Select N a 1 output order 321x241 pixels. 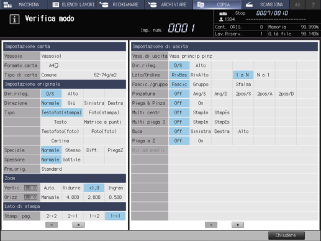tap(263, 75)
